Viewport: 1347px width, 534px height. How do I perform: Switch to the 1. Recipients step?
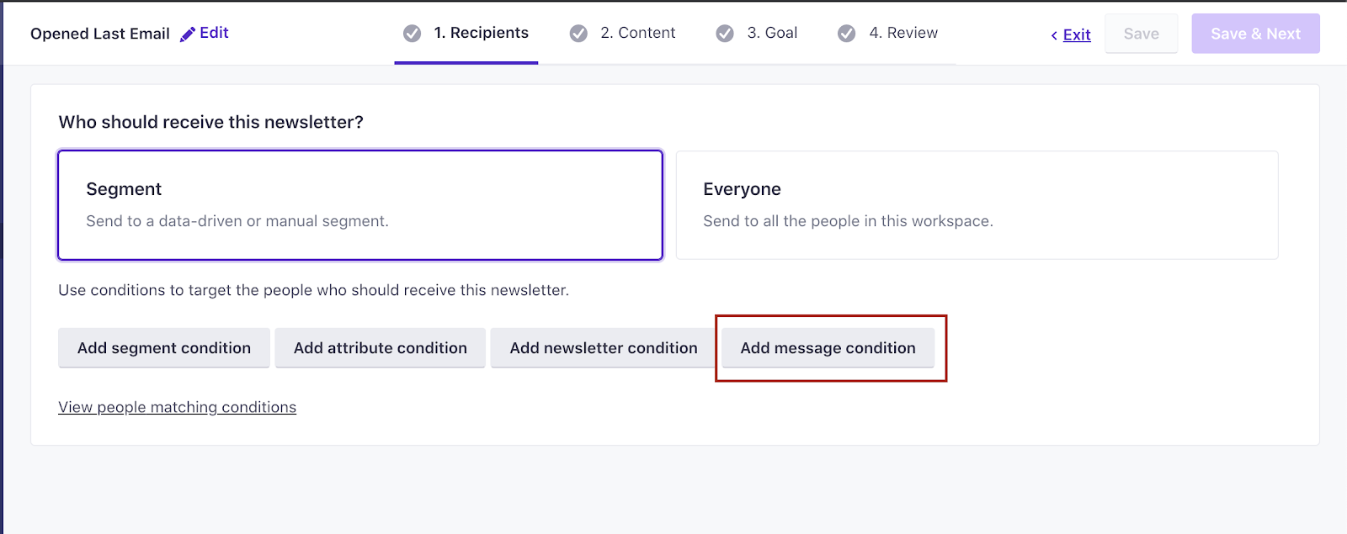click(481, 33)
